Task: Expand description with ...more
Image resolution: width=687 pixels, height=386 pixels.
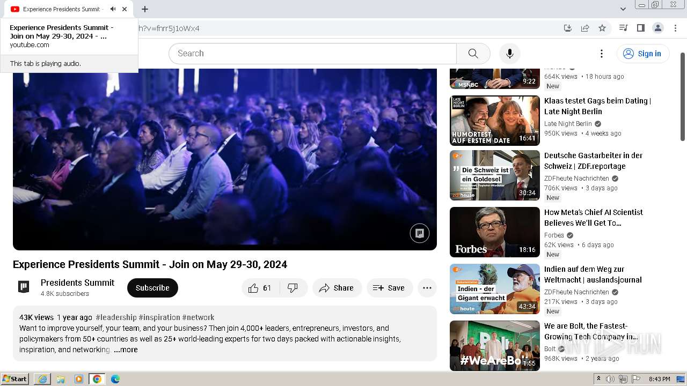Action: point(126,350)
